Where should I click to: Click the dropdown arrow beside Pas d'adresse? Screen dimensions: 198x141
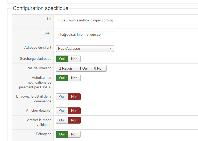110,49
